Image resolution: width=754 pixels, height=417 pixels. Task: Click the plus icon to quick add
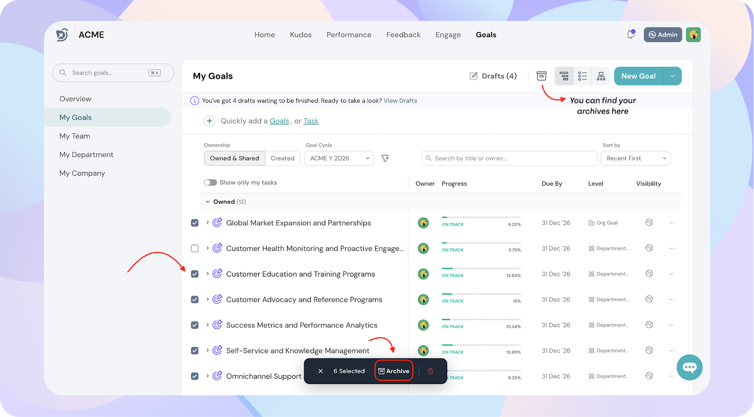click(x=209, y=121)
